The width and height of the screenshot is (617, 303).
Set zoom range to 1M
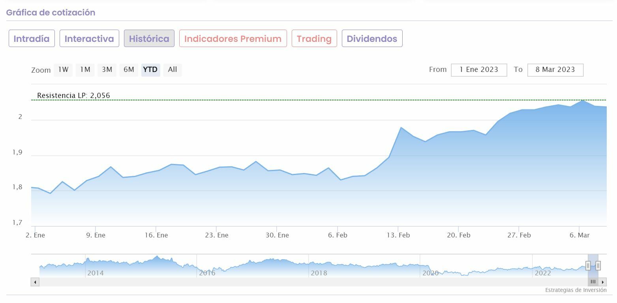[85, 70]
